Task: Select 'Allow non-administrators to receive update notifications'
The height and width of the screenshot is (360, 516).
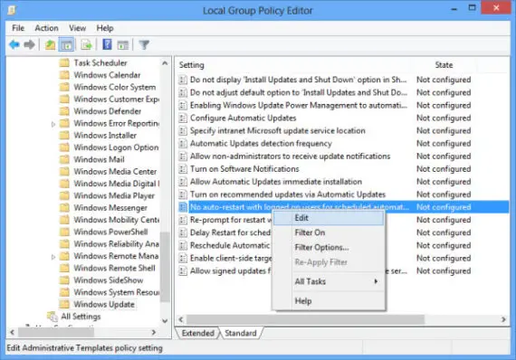Action: tap(290, 156)
